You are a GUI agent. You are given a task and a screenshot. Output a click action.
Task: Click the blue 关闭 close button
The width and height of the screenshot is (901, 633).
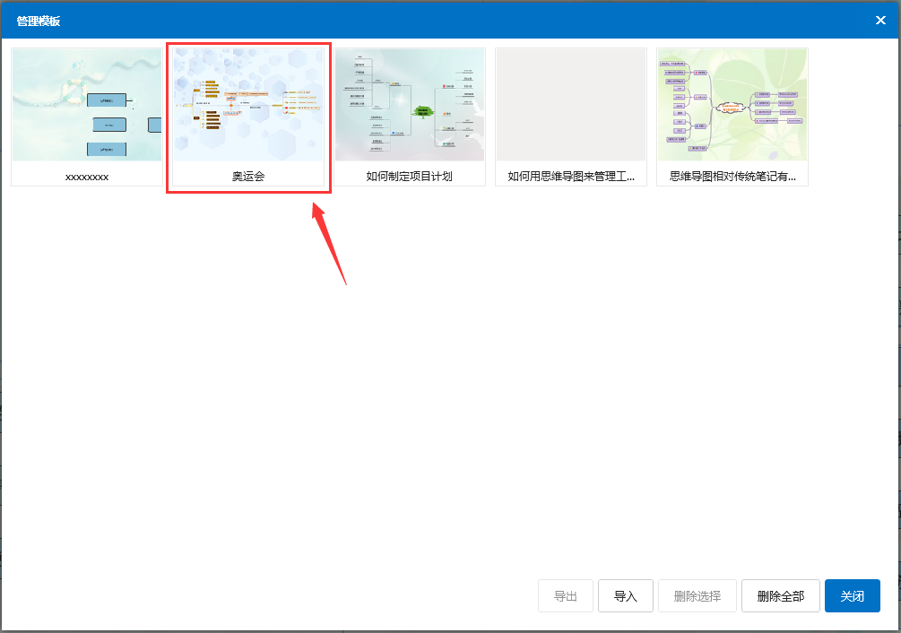click(853, 595)
